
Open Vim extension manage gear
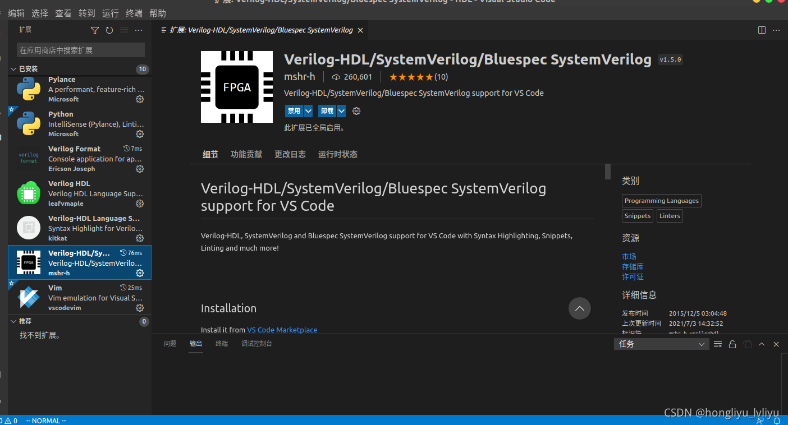coord(140,308)
